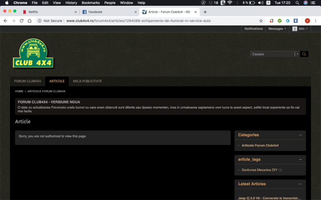Switch to the Forum Club4x4 tab
This screenshot has width=321, height=200.
click(x=28, y=81)
